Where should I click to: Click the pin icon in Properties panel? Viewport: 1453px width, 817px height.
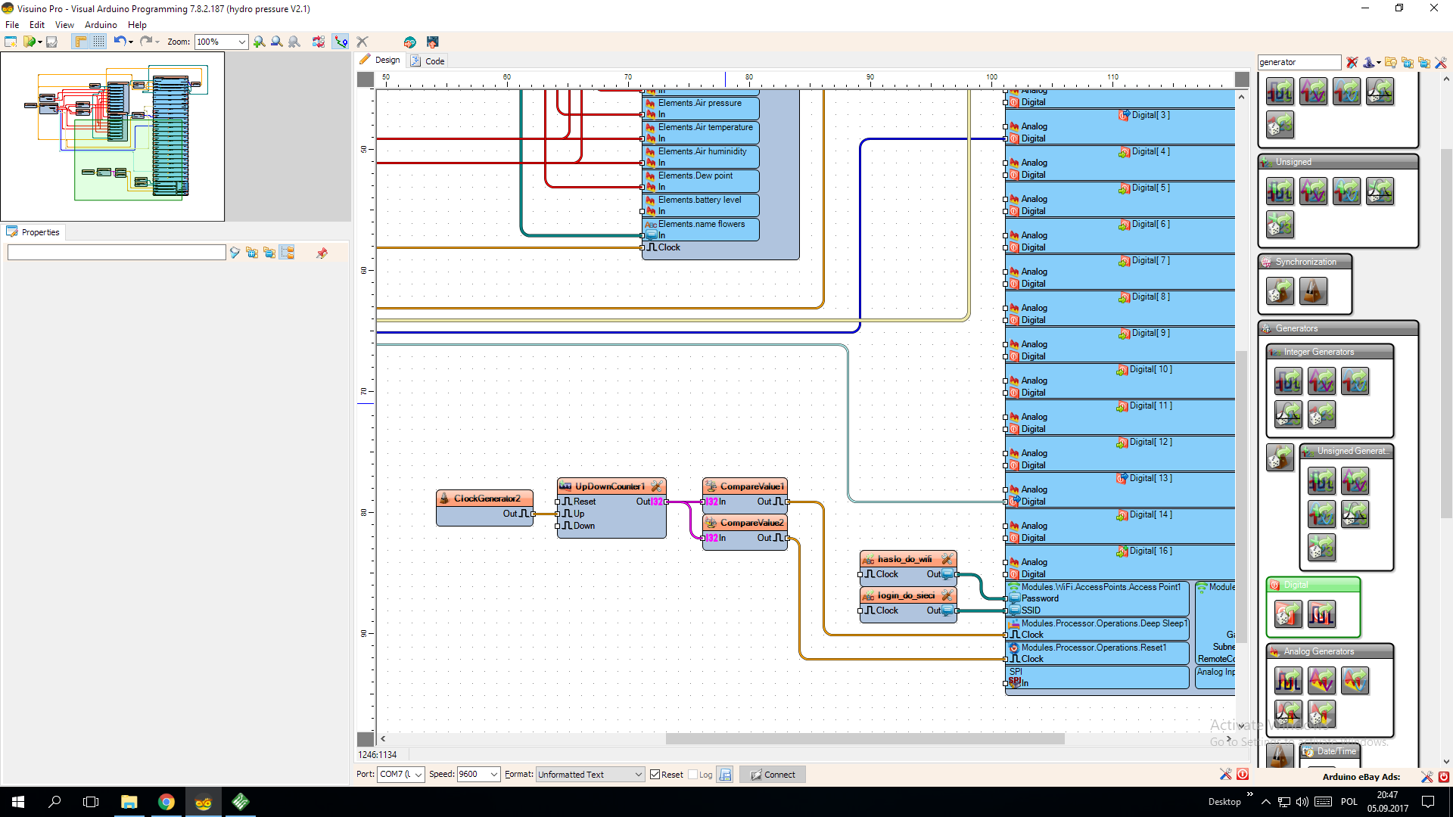pos(322,253)
